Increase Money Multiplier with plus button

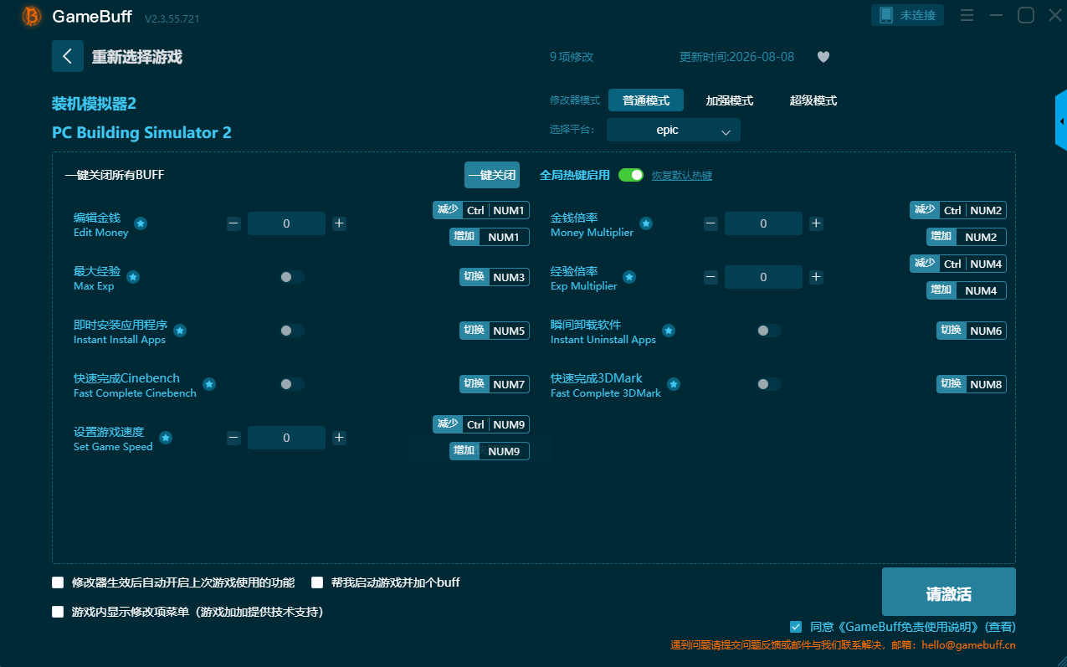[x=816, y=223]
